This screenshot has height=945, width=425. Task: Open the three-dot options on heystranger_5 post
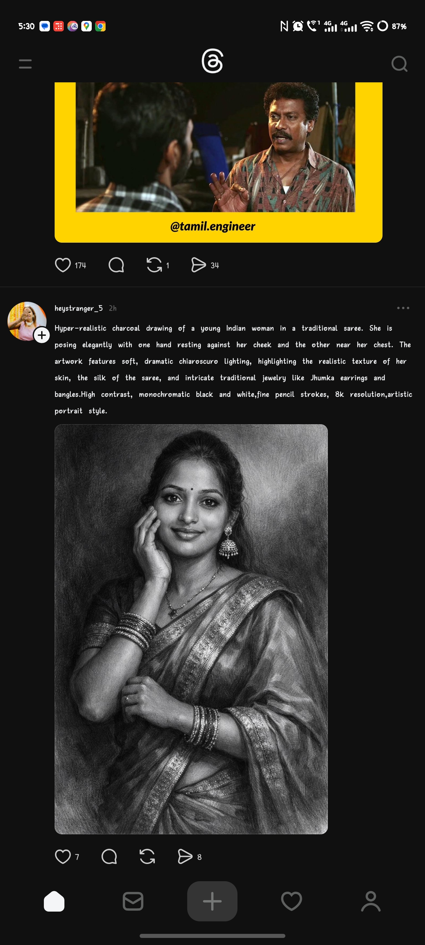click(x=403, y=308)
